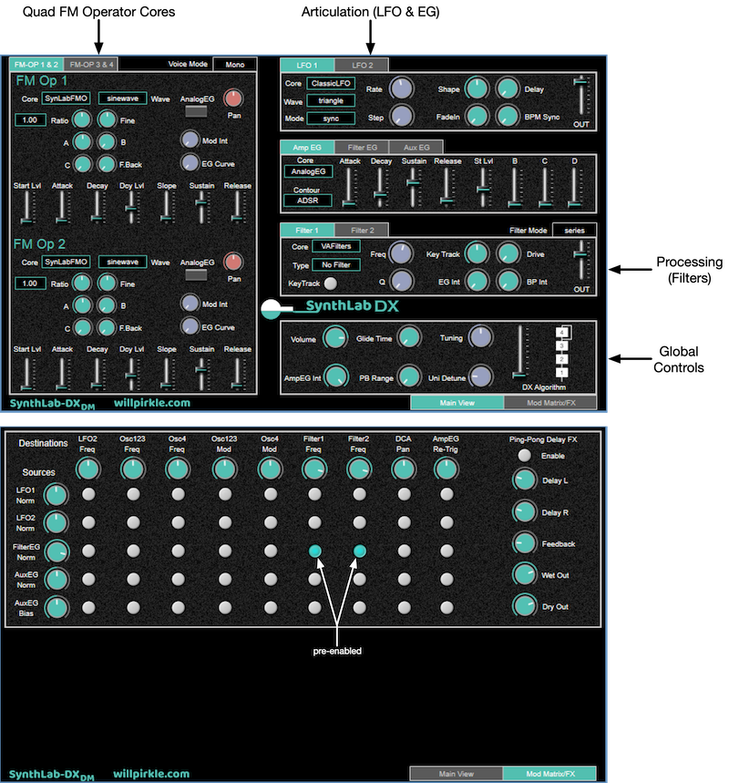Click the Wet Out knob
Viewport: 729px width, 783px height.
point(525,575)
